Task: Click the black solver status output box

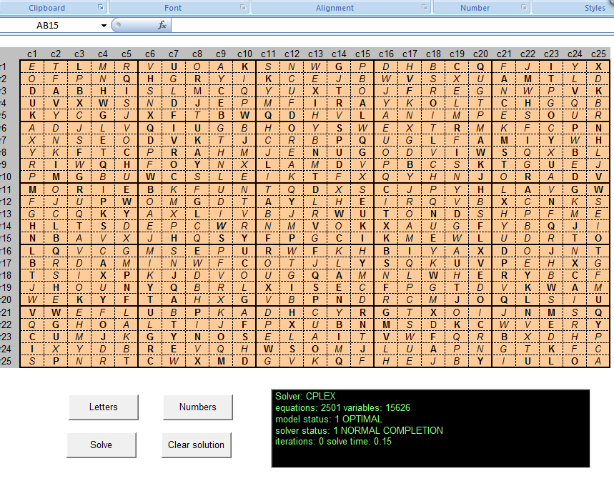Action: [430, 428]
